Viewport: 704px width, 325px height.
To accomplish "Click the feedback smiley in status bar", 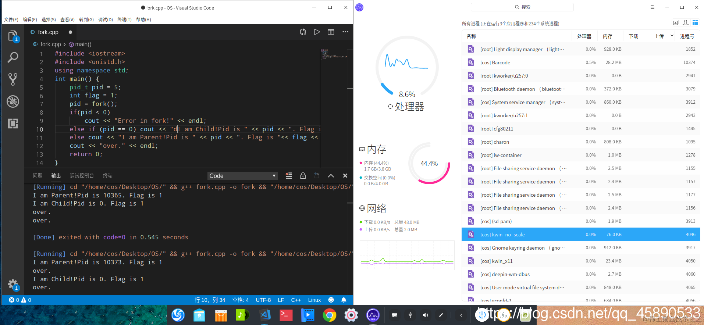I will tap(331, 300).
